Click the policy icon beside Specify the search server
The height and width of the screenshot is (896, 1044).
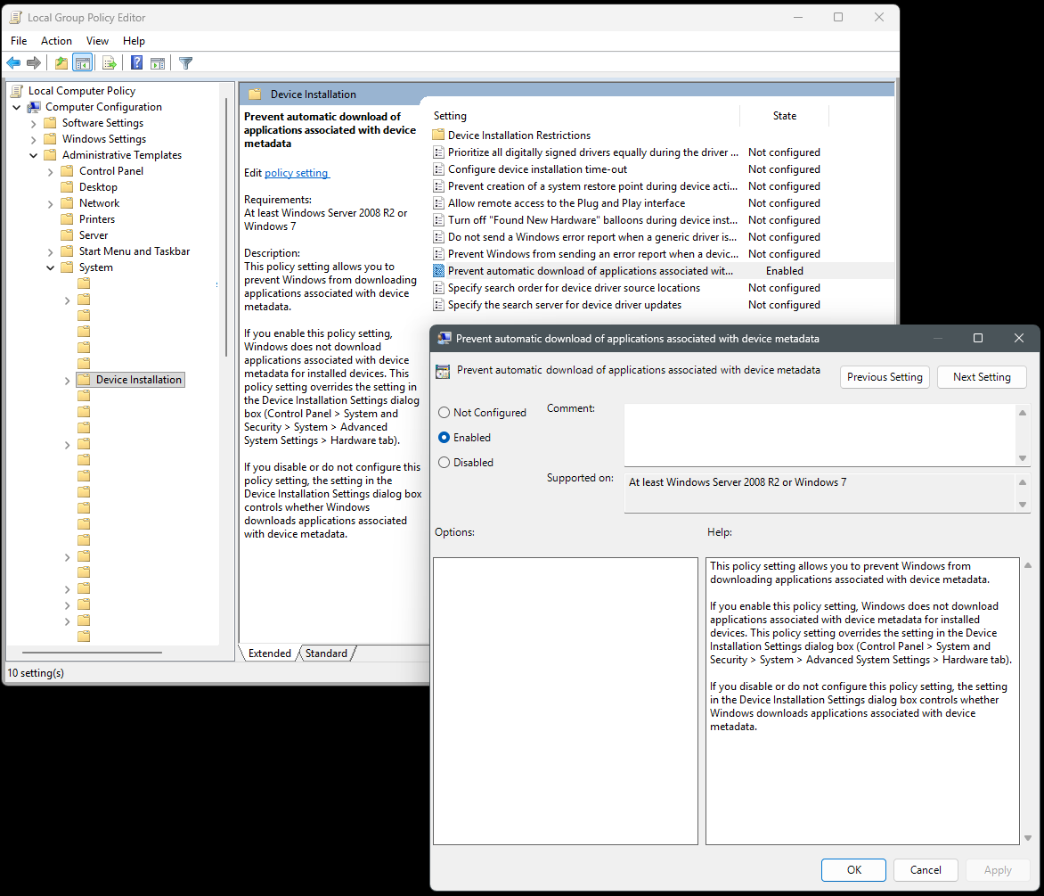(438, 304)
